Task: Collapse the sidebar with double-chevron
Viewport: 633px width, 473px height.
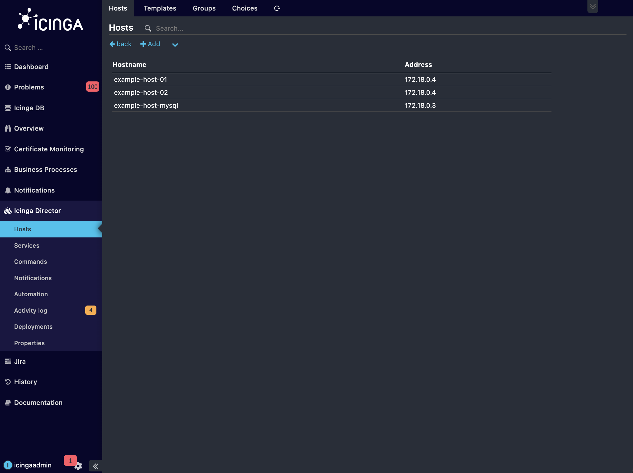Action: point(95,466)
